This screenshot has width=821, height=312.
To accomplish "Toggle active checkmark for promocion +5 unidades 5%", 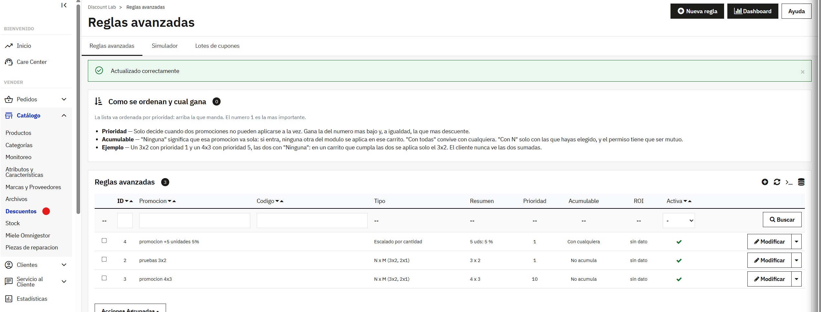I will pos(679,242).
